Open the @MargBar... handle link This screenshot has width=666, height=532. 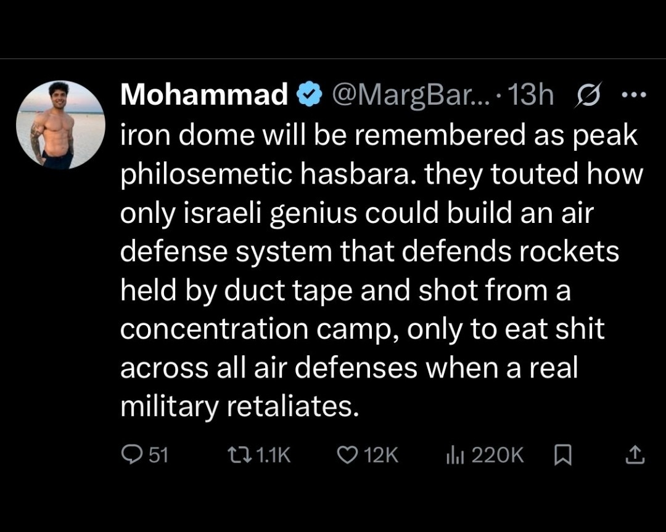tap(411, 95)
